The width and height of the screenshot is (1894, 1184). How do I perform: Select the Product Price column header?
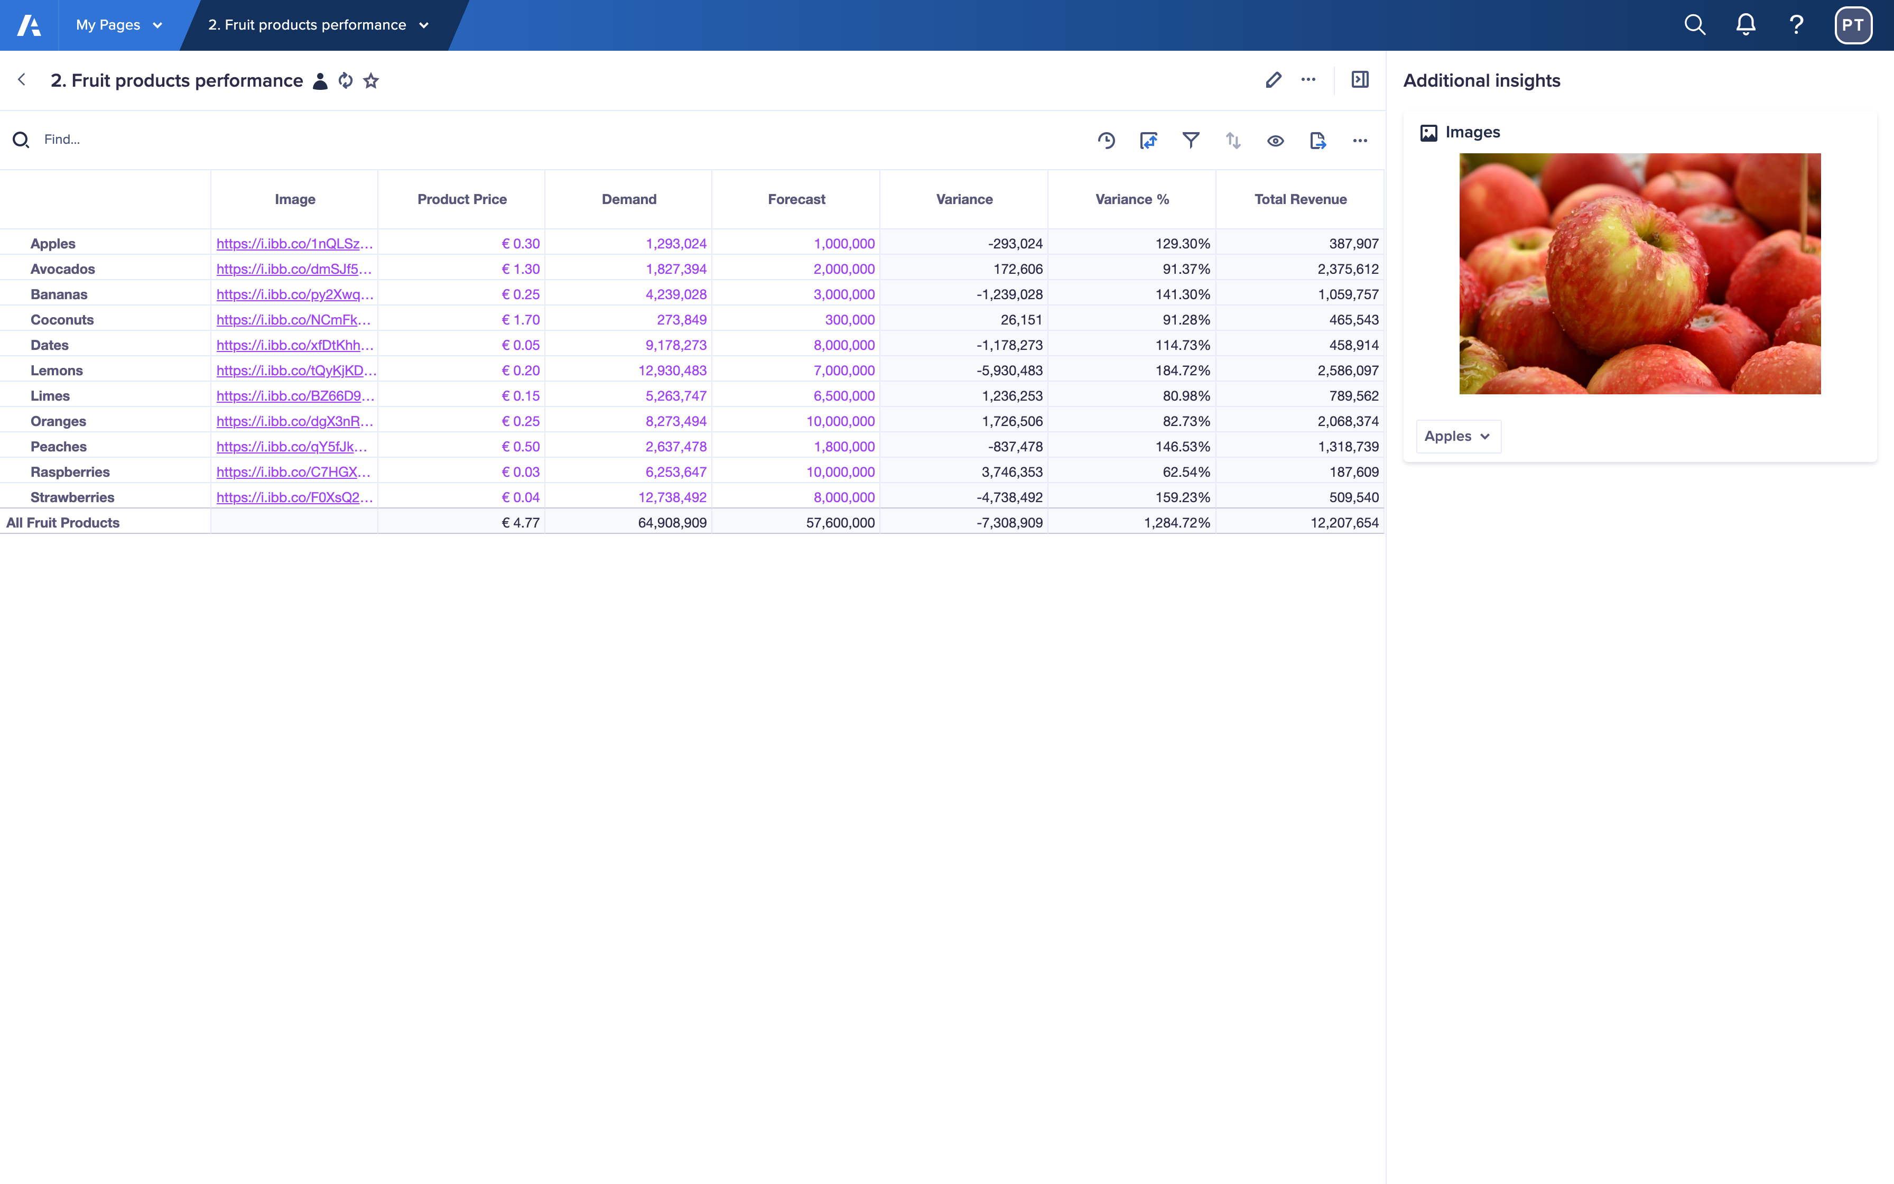pyautogui.click(x=462, y=199)
